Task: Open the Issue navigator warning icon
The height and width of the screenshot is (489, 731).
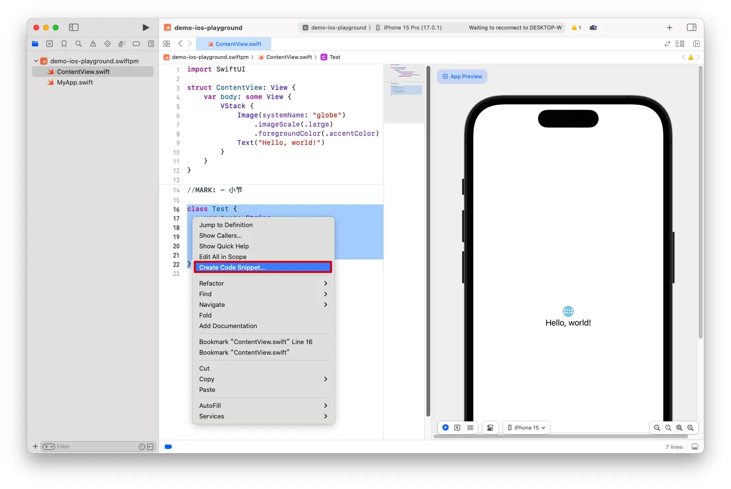Action: (x=93, y=44)
